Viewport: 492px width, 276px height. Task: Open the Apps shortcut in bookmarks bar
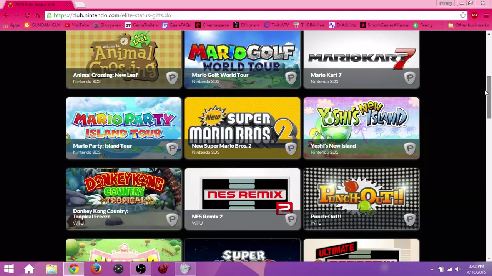pyautogui.click(x=11, y=25)
